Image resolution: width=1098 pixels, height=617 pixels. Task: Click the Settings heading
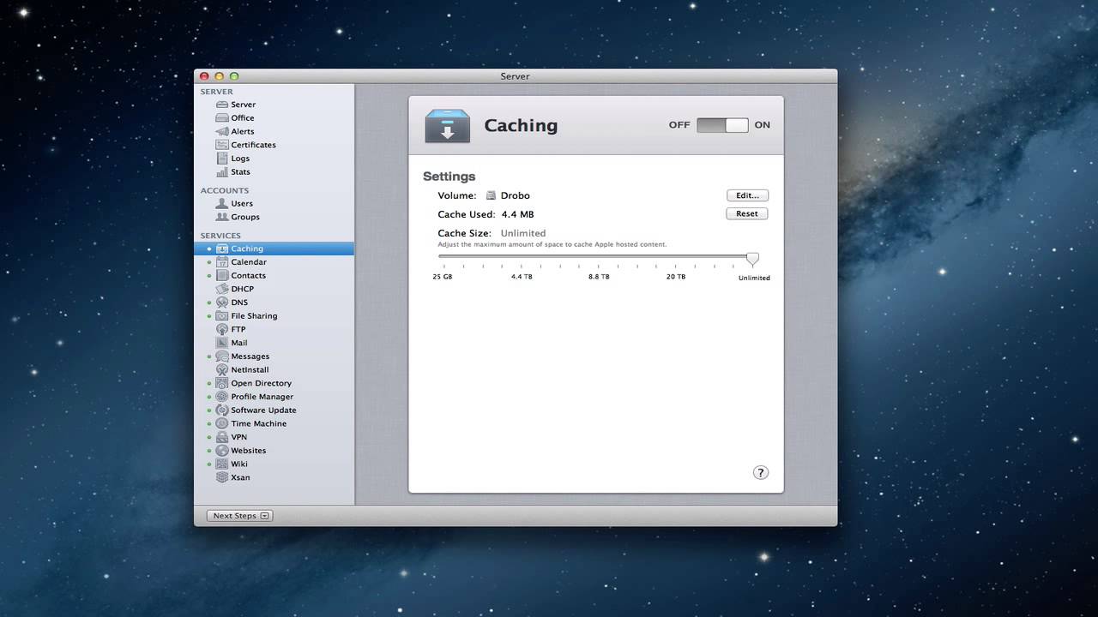(449, 177)
